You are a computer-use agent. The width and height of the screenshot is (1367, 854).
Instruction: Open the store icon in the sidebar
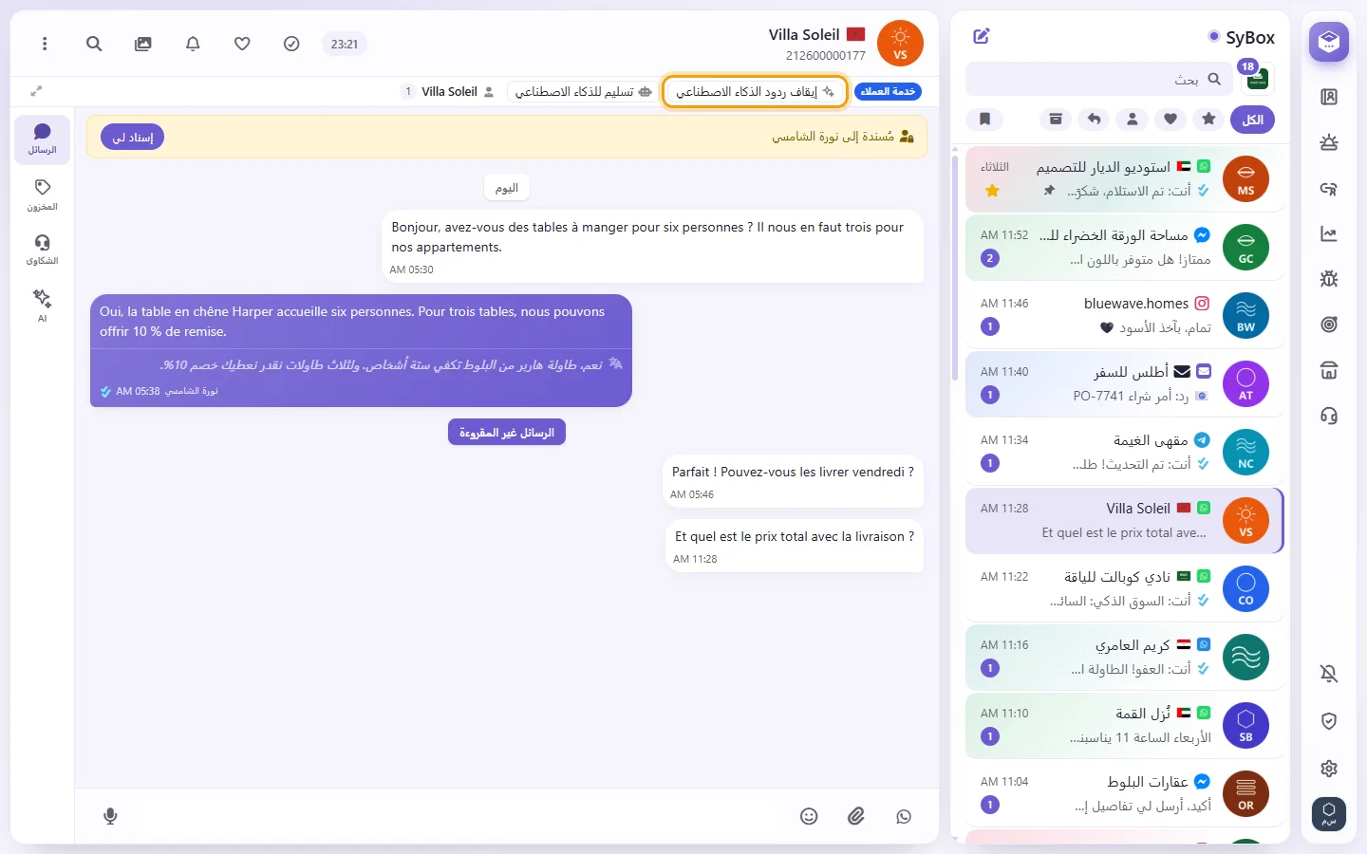pyautogui.click(x=1329, y=370)
